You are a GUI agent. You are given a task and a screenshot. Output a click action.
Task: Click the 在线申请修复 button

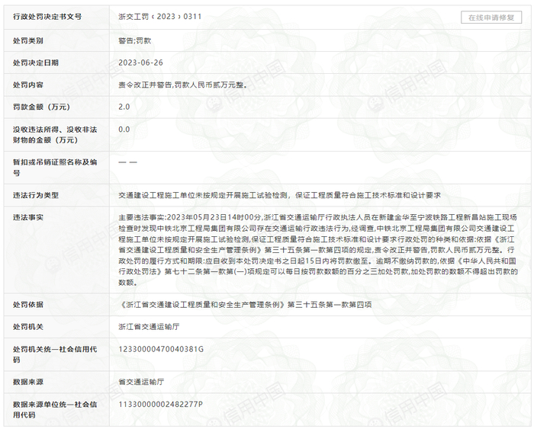tap(491, 18)
